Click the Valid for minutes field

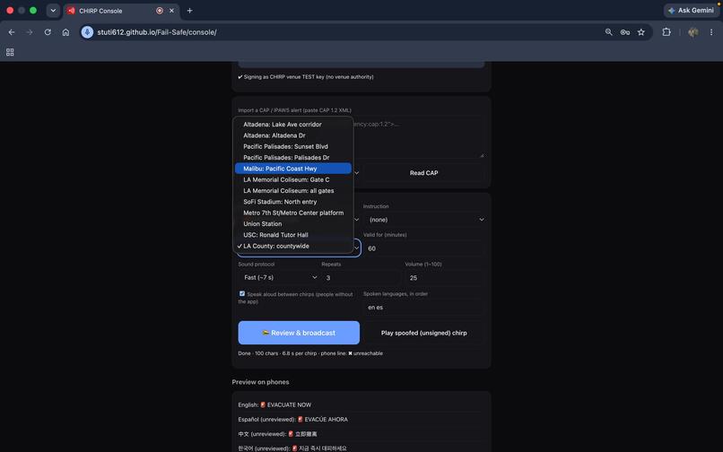[423, 248]
